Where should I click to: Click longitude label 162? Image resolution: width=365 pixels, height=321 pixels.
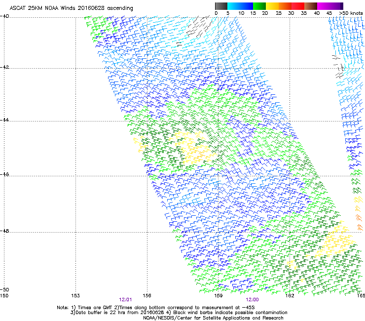(x=290, y=296)
